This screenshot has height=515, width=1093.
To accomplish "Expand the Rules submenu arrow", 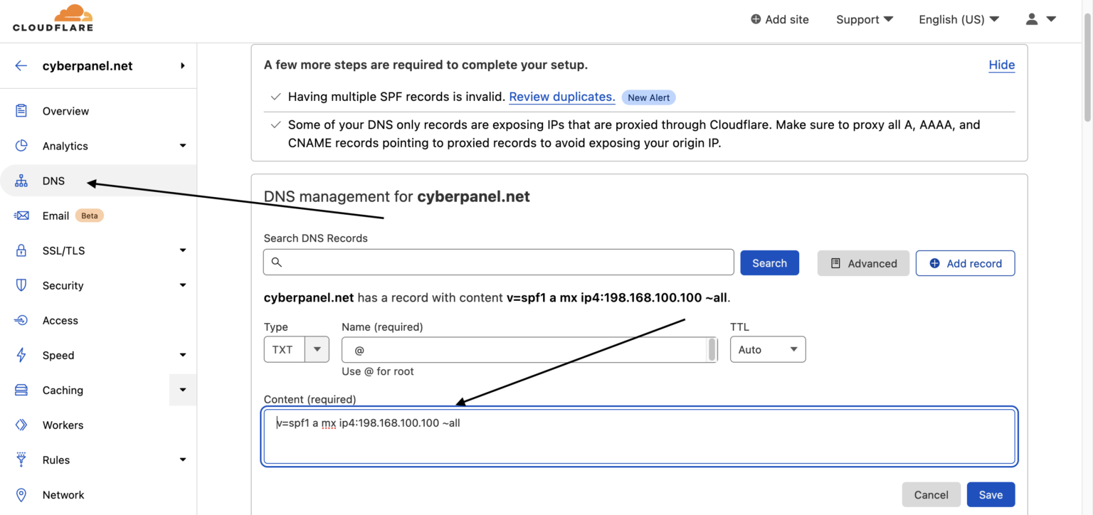I will (x=183, y=460).
